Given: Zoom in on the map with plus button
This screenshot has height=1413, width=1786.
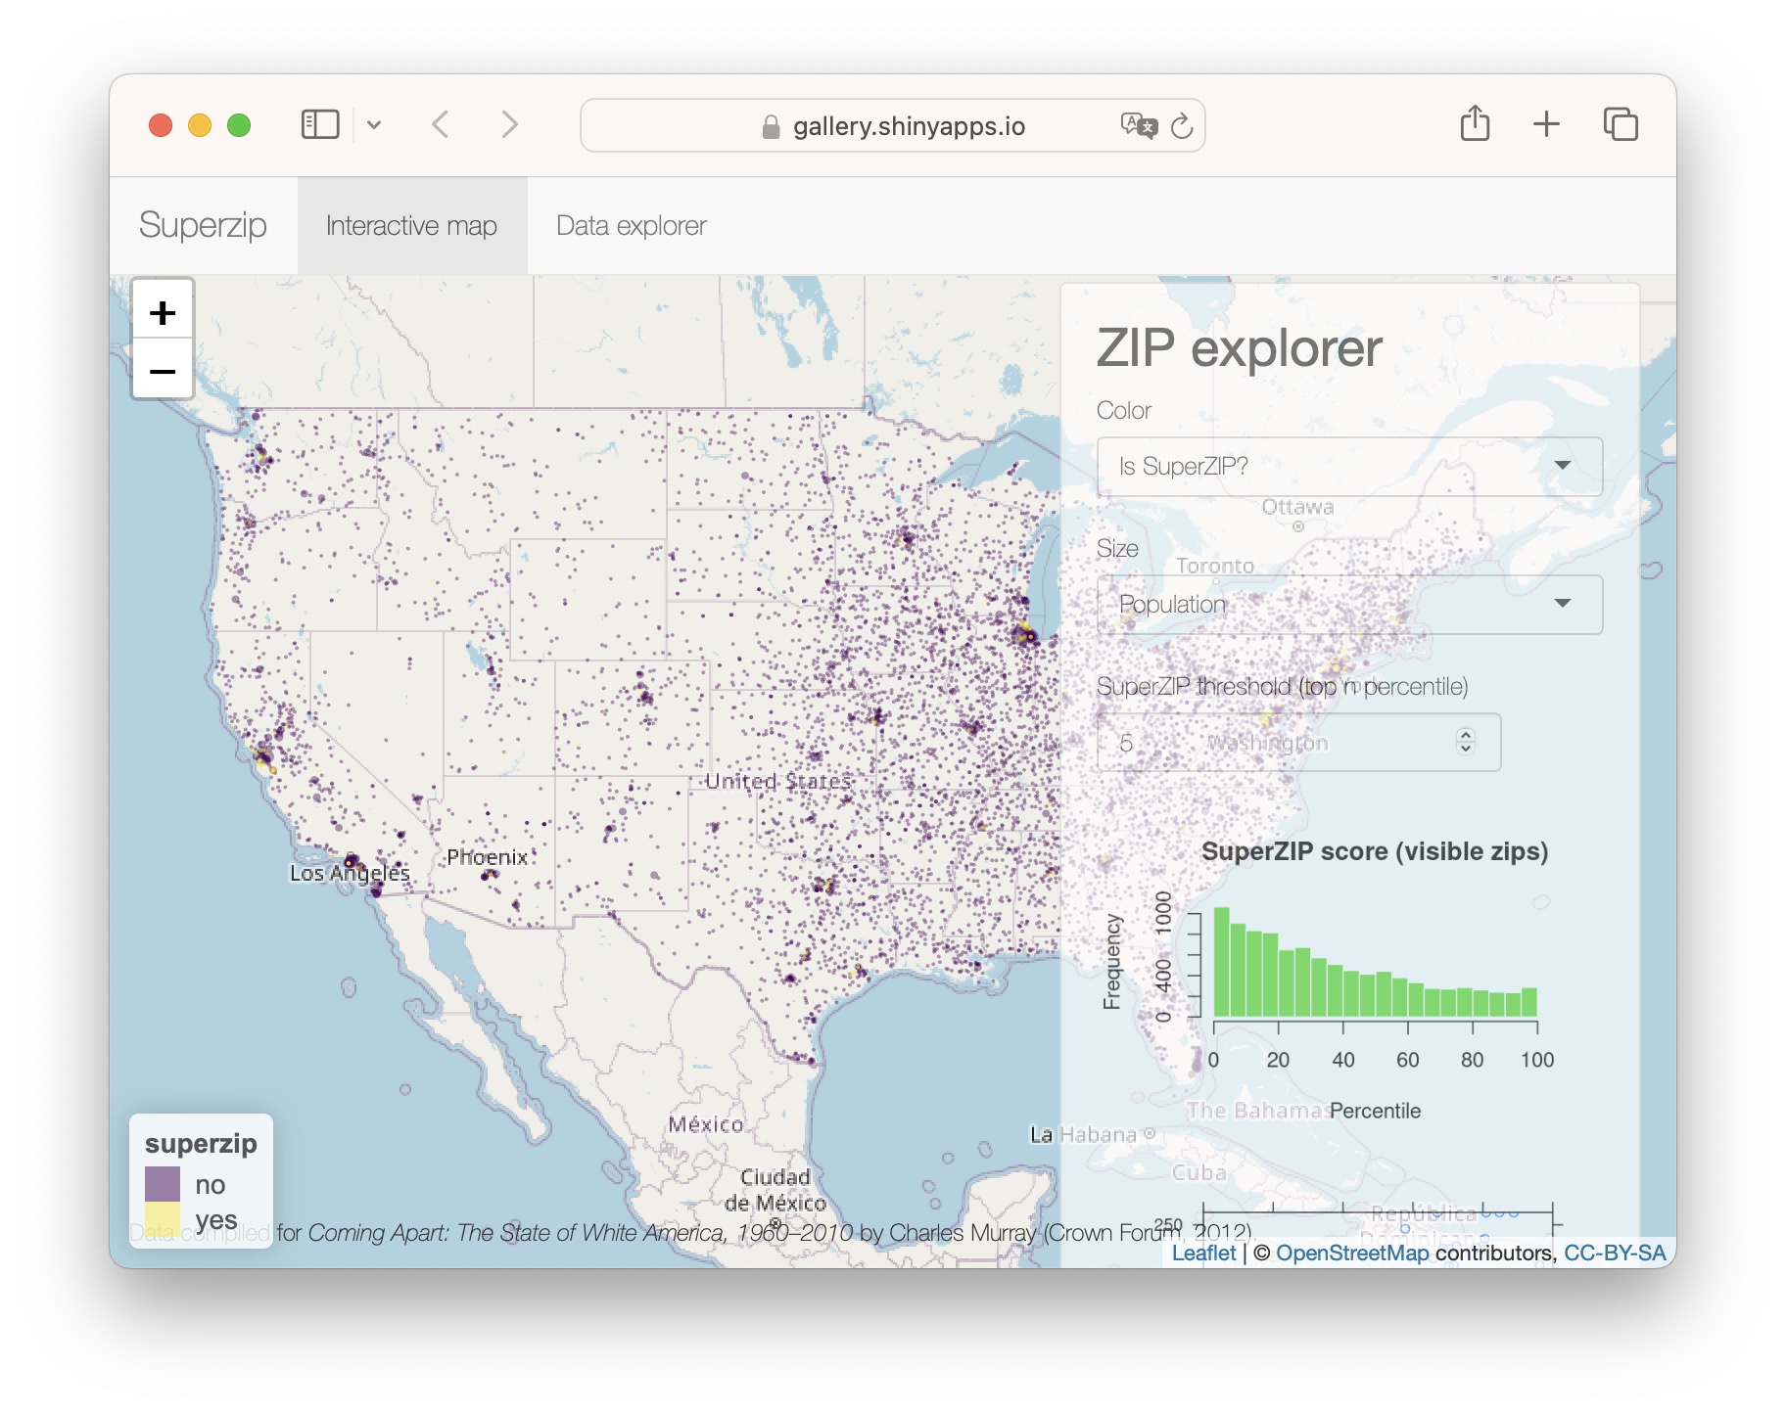Looking at the screenshot, I should (163, 313).
